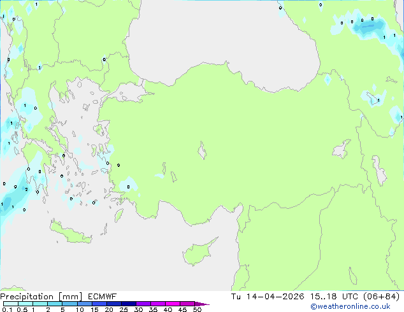Click the '25' legend scale label
404x312 pixels.
click(124, 309)
